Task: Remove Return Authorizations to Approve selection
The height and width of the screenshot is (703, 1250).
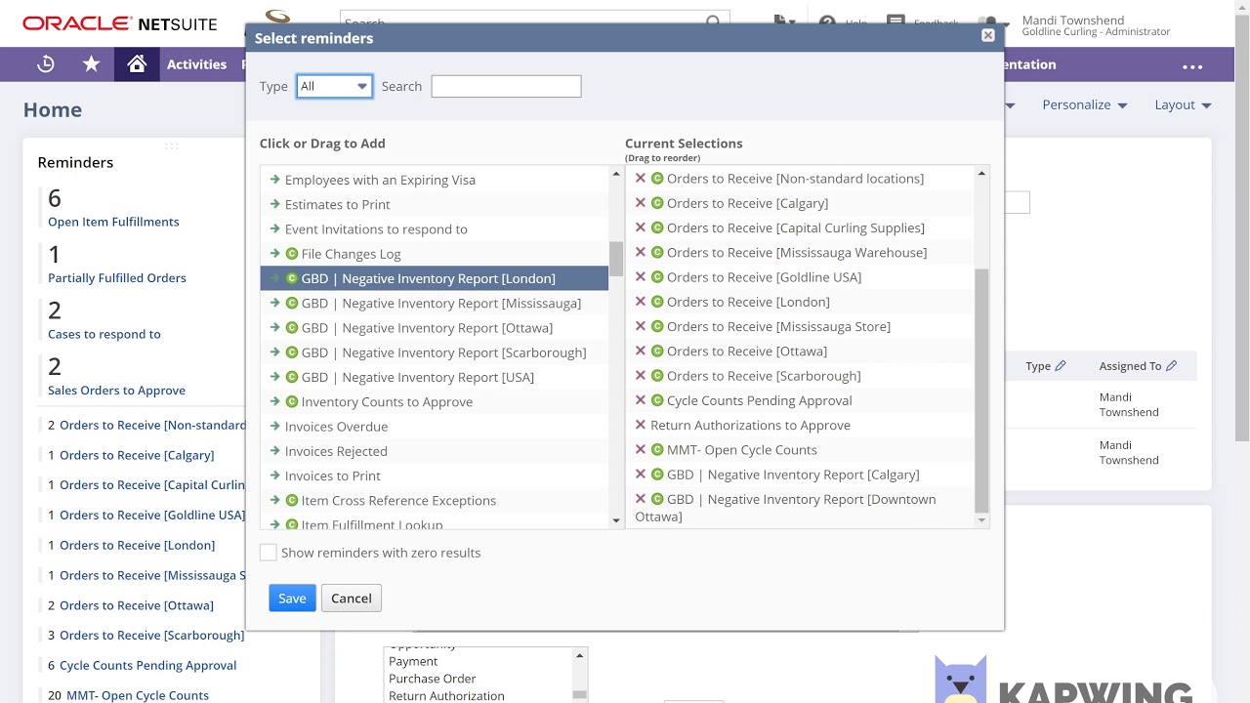Action: 641,425
